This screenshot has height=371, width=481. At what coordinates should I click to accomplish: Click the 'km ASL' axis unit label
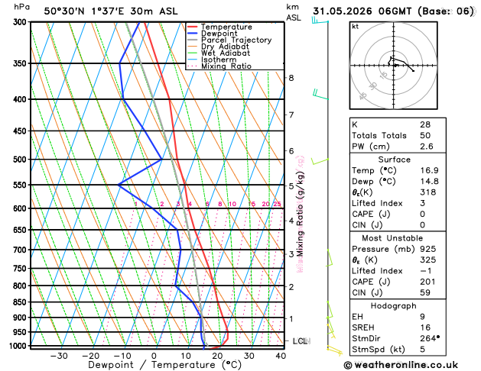point(294,12)
